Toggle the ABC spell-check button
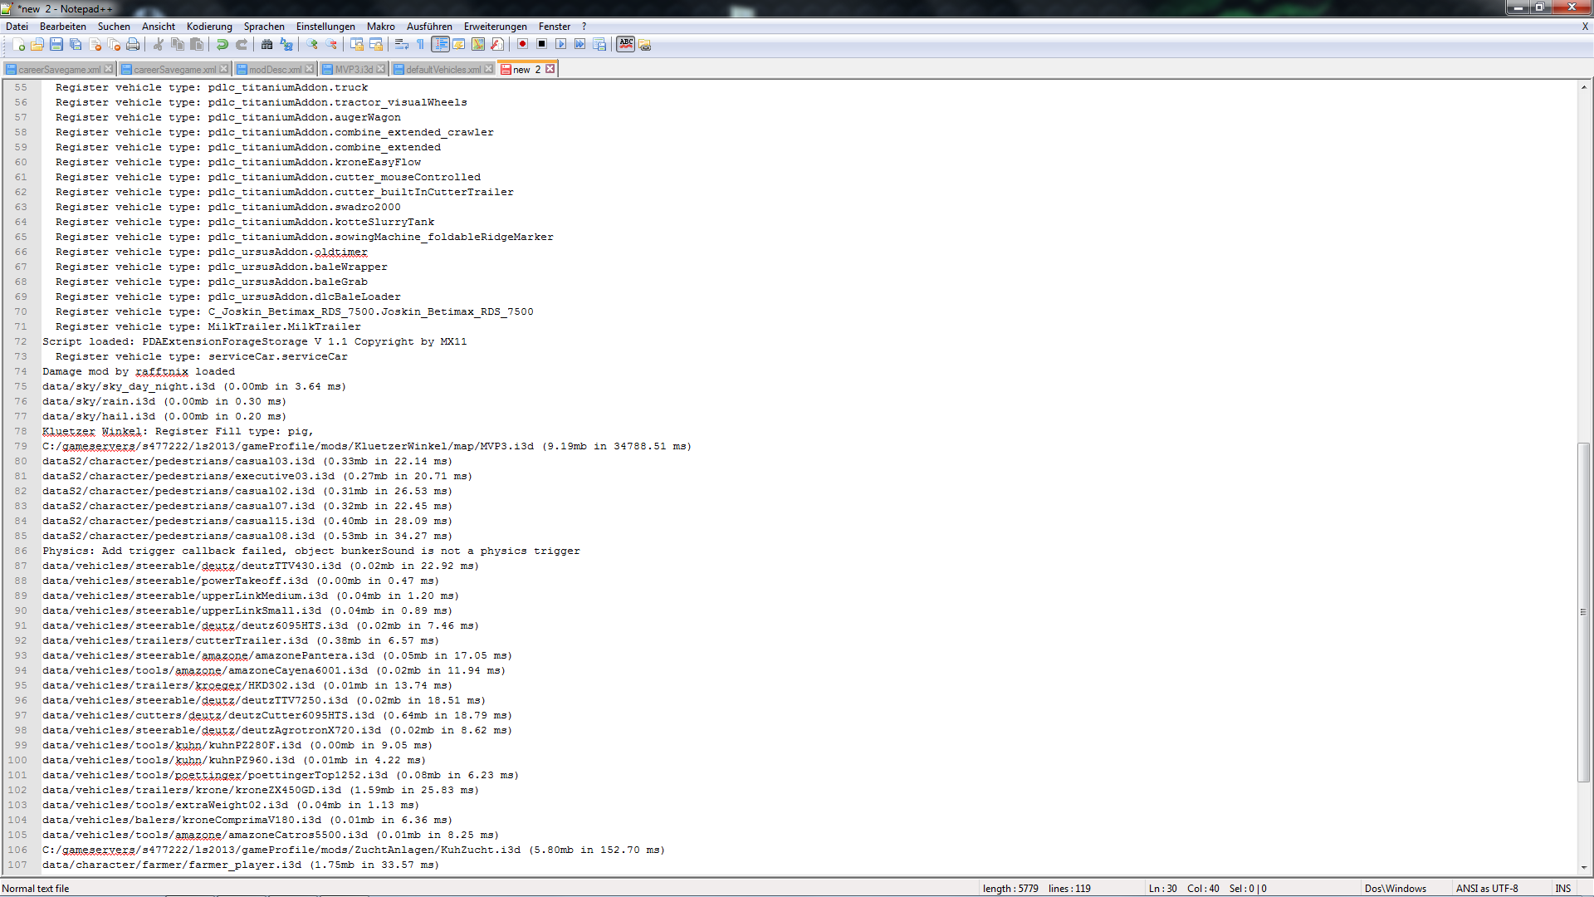The height and width of the screenshot is (897, 1594). pos(626,45)
